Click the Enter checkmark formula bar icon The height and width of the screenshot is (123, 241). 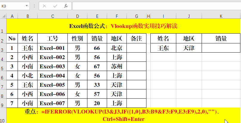click(x=55, y=6)
